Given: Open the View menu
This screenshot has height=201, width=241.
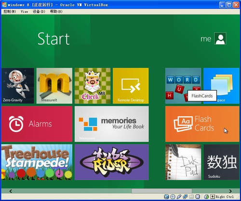Looking at the screenshot, I should point(24,12).
